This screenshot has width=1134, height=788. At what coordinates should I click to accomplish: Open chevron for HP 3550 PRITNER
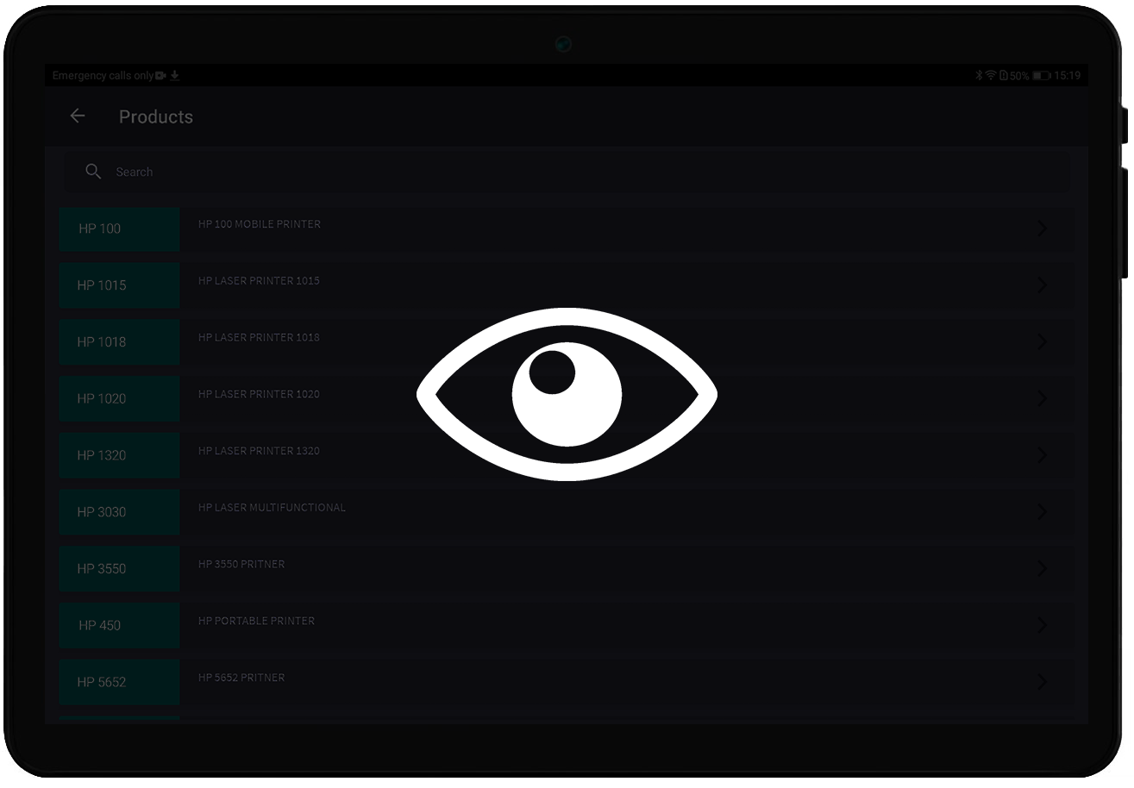click(x=1042, y=568)
